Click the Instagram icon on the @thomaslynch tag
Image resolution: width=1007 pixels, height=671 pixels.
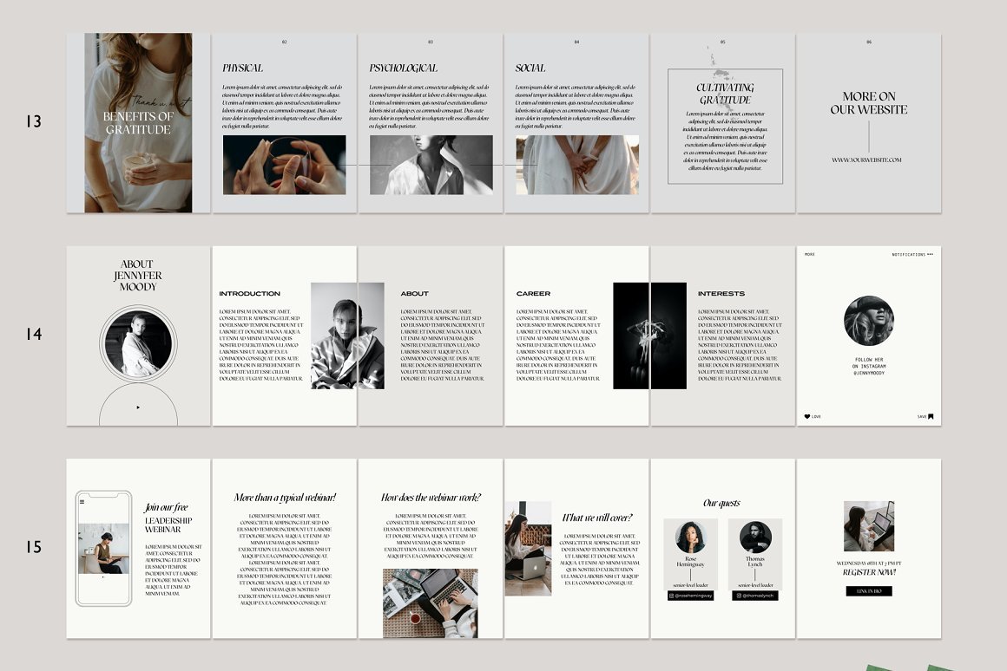point(739,596)
